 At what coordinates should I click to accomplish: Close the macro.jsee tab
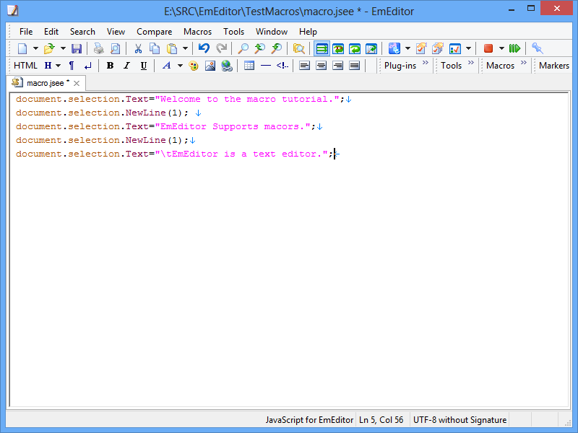pos(77,83)
